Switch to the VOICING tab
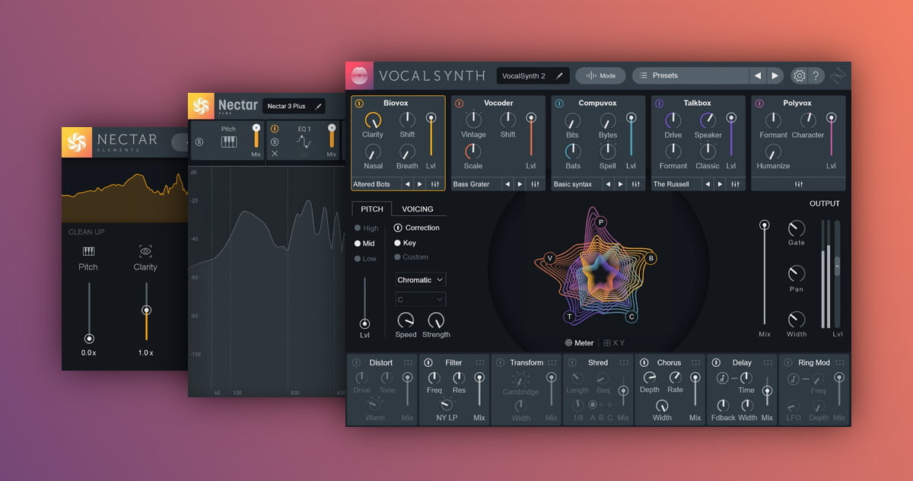Image resolution: width=913 pixels, height=481 pixels. tap(417, 209)
